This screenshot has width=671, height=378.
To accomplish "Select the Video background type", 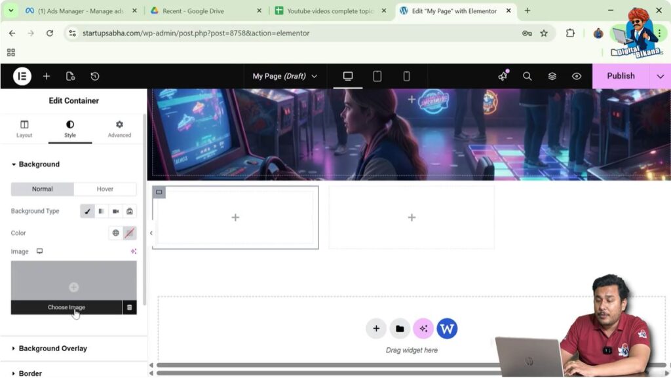I will [x=115, y=211].
